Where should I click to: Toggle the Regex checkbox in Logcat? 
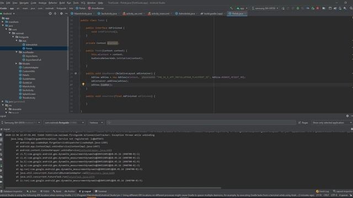[x=299, y=123]
